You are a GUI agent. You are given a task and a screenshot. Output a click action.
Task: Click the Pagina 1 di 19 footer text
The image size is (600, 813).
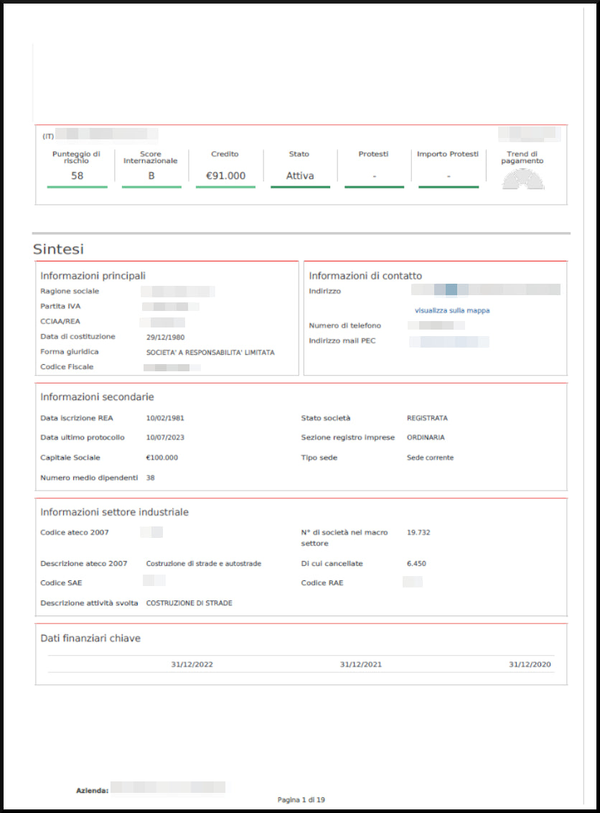click(x=300, y=799)
